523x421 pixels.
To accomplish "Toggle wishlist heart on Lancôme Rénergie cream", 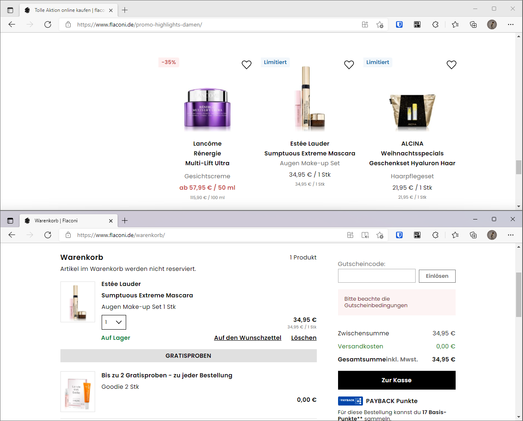I will 247,65.
